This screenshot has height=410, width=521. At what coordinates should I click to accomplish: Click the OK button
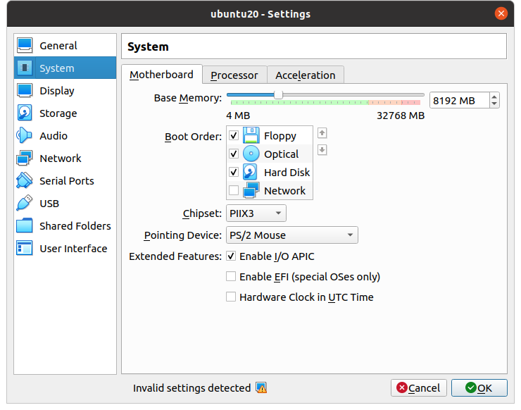(479, 387)
